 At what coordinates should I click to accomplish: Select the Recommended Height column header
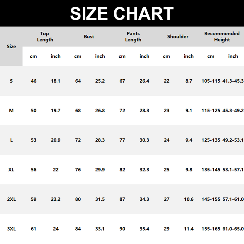pyautogui.click(x=222, y=37)
